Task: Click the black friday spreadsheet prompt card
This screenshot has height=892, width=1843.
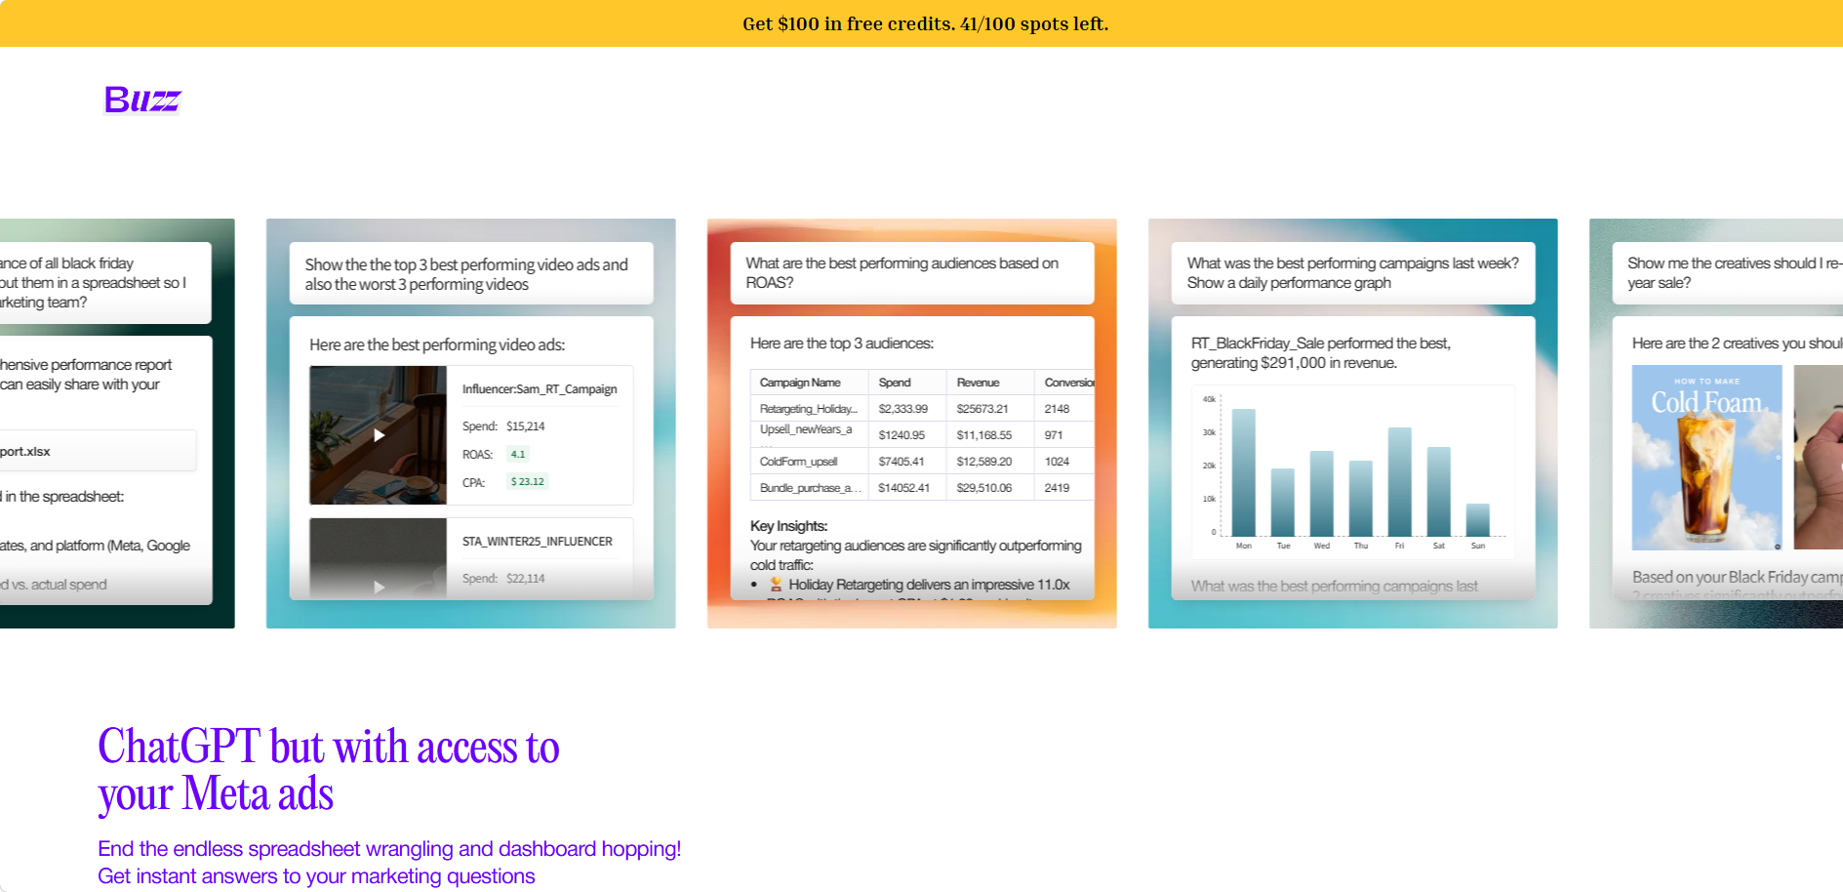Action: pos(105,283)
